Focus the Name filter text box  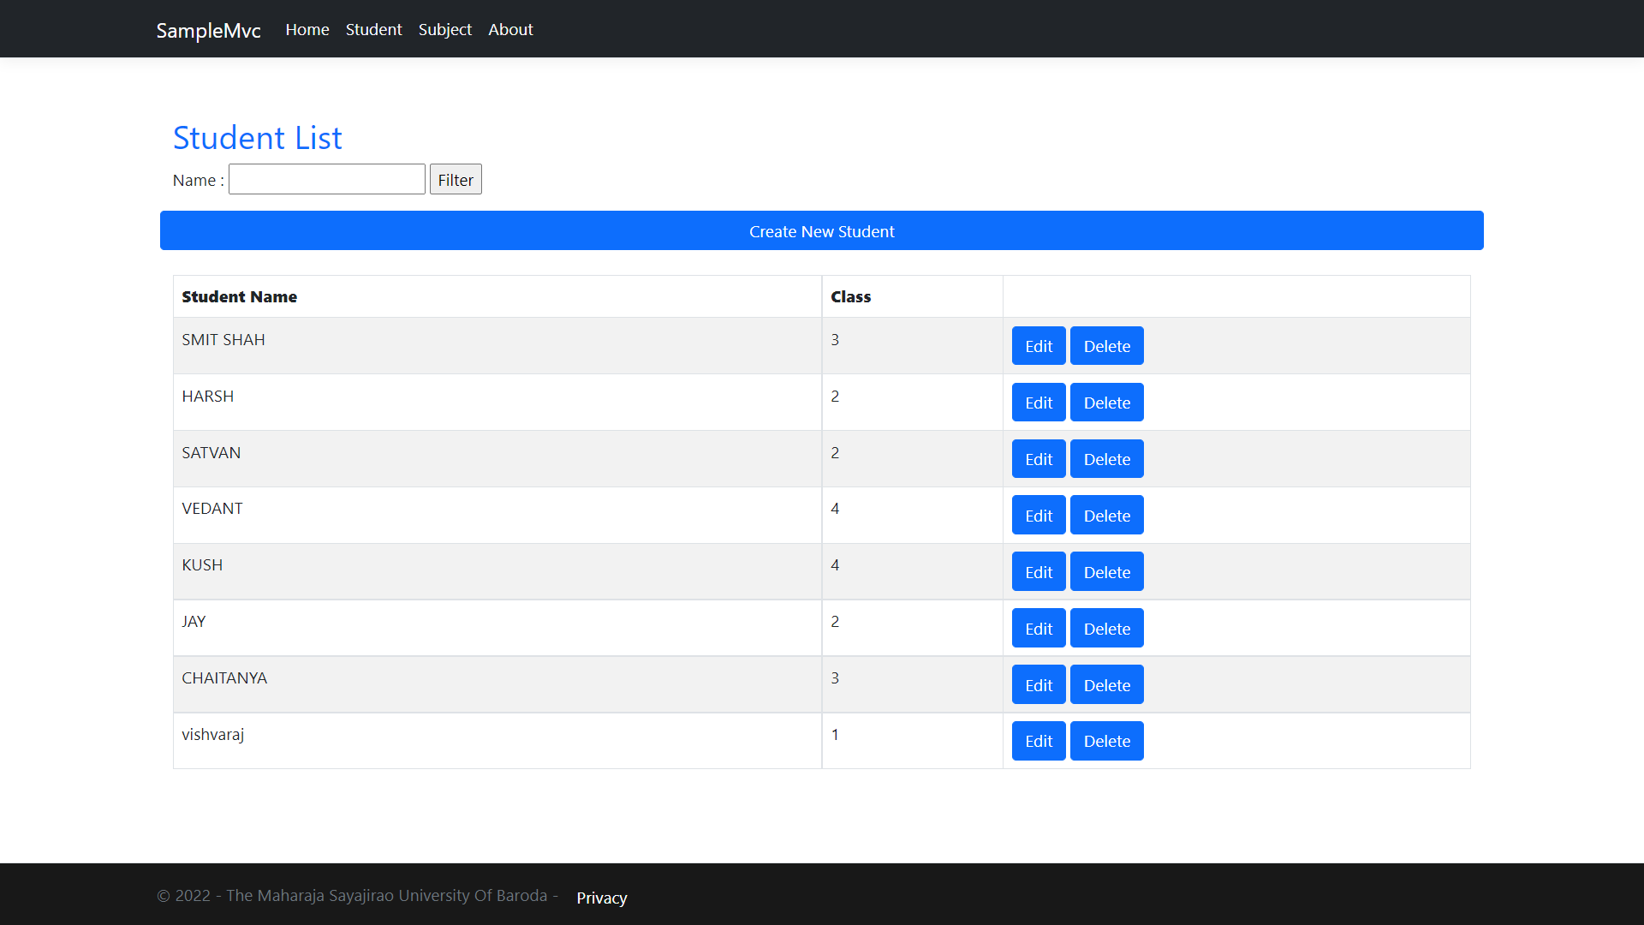click(x=327, y=179)
